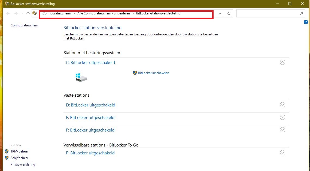310x171 pixels.
Task: Click the breadcrumb arrow after Configuratiescherm
Action: pos(74,13)
